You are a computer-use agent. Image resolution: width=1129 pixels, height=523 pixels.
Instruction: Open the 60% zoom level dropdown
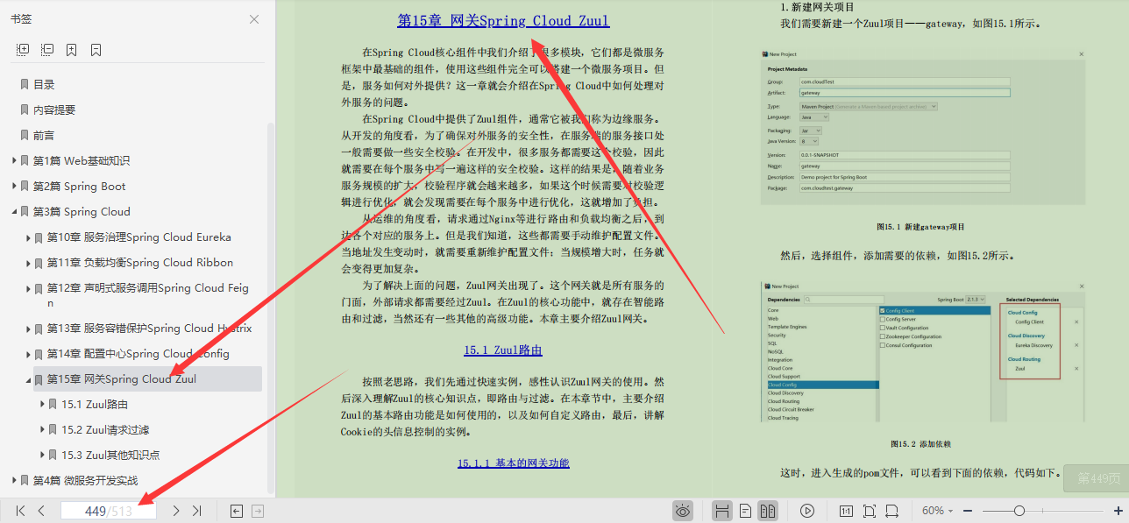[x=938, y=511]
